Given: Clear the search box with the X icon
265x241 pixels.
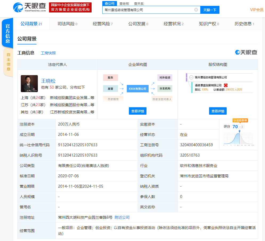Looking at the screenshot, I should pyautogui.click(x=196, y=10).
